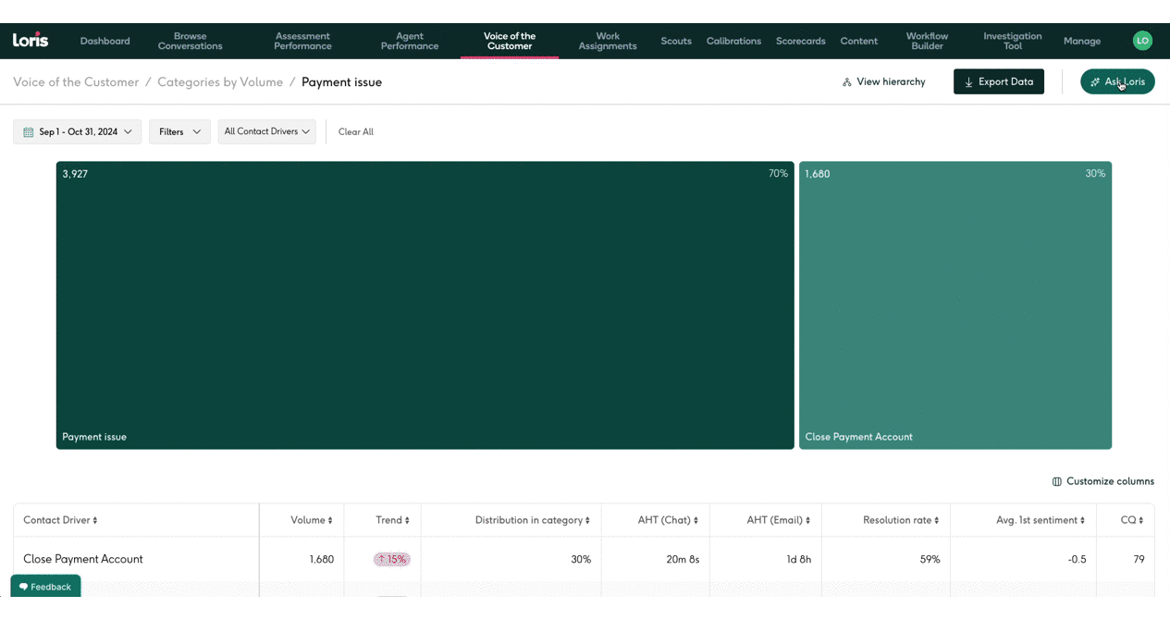Image resolution: width=1170 pixels, height=620 pixels.
Task: Open the Browse Conversations tab
Action: click(190, 41)
